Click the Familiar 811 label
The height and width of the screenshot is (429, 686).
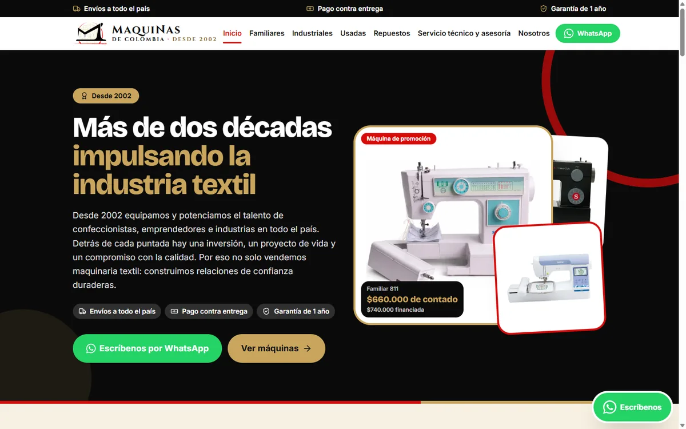pos(382,289)
